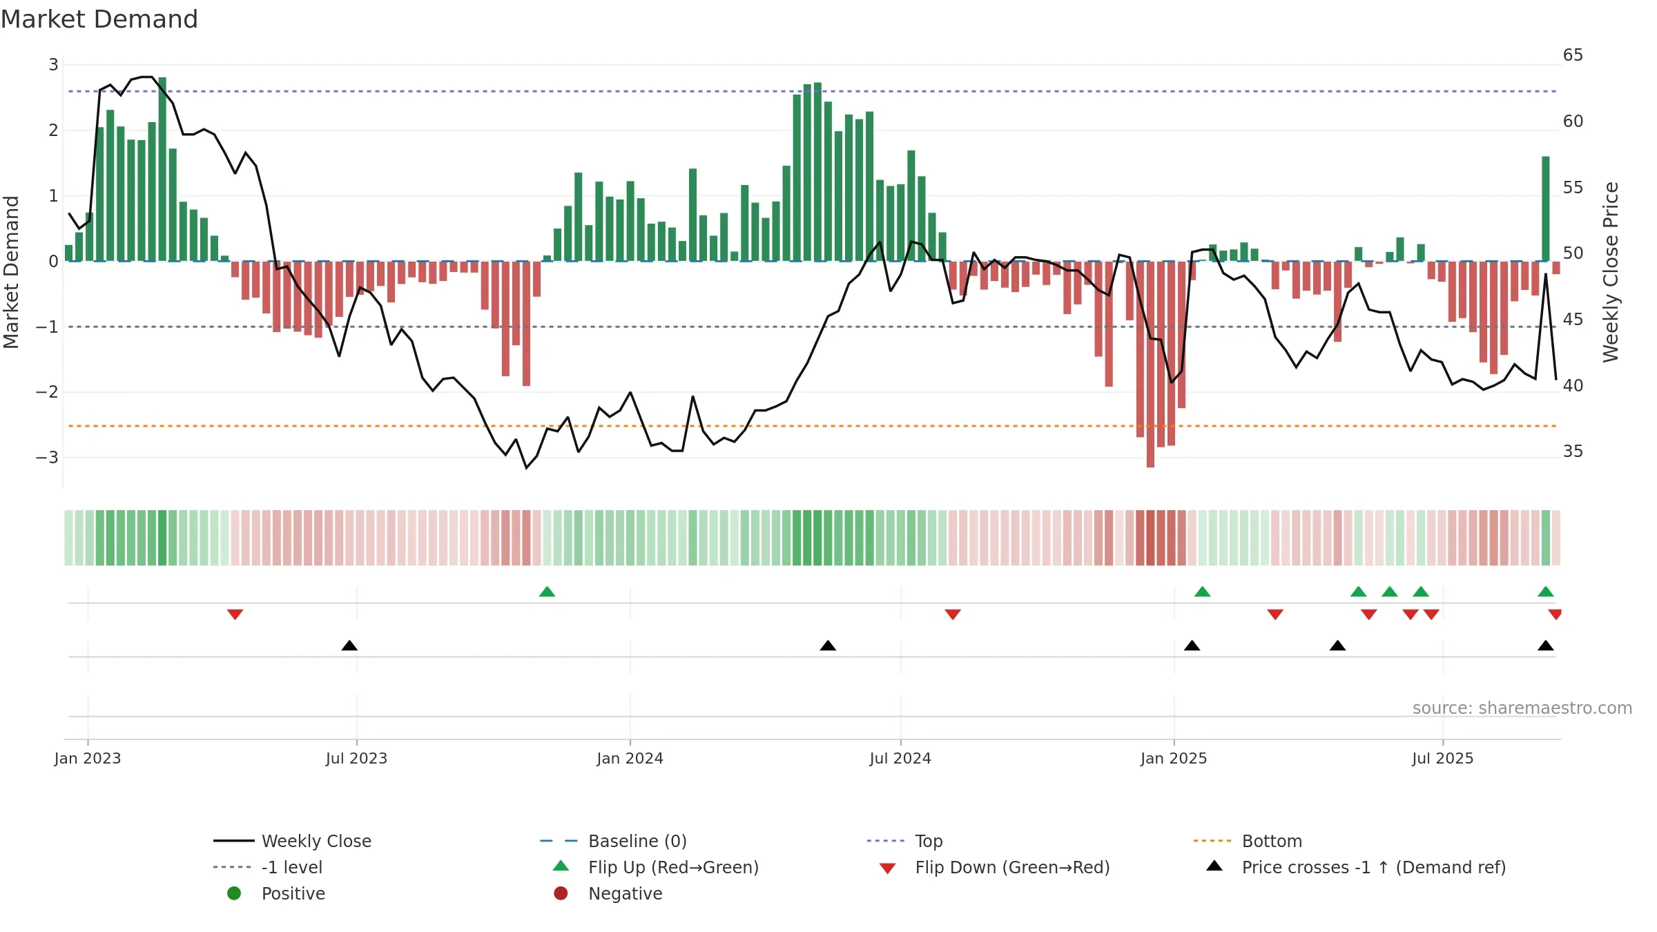This screenshot has width=1657, height=932.
Task: Click the red Negative circle legend icon
Action: [x=561, y=893]
